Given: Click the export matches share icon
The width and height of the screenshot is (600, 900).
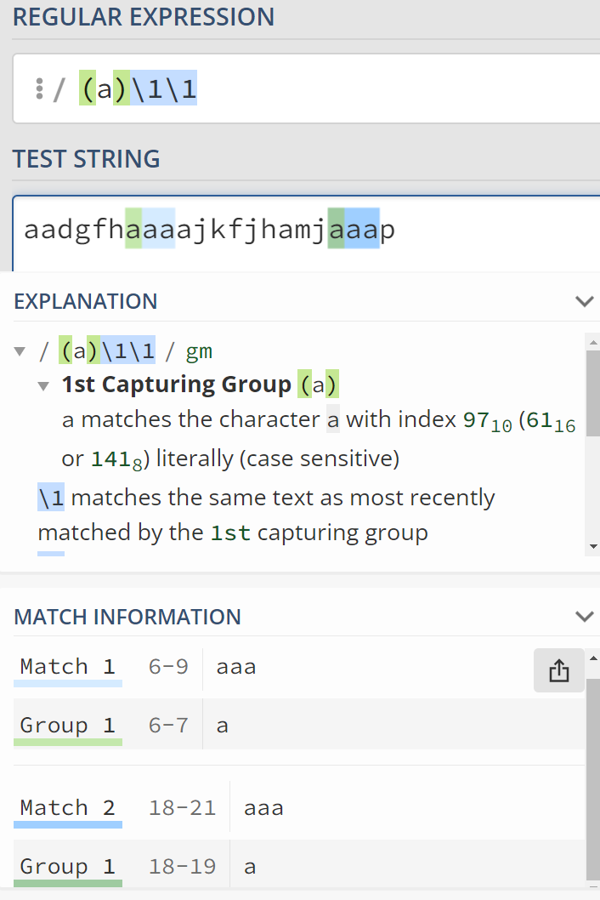Looking at the screenshot, I should click(558, 671).
